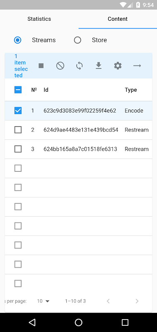Open the rows per page dropdown
Screen dimensions: 157x332
(43, 301)
